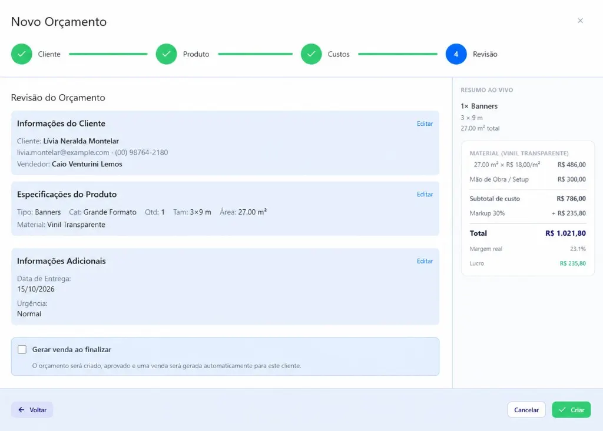
Task: Click the Custos step checkmark circle
Action: tap(311, 54)
